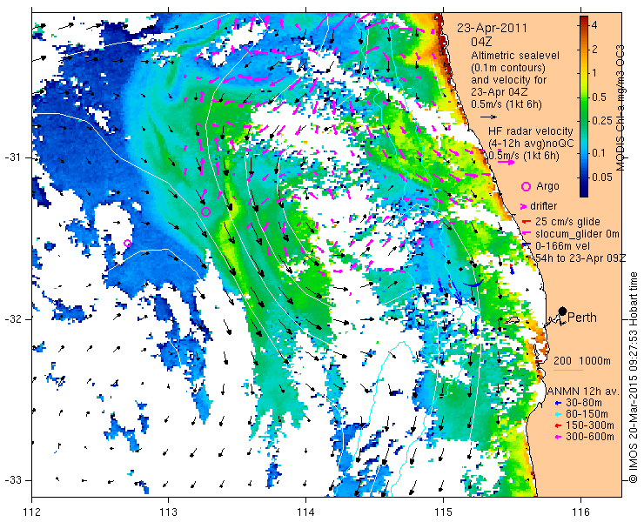Click the longitude axis label '112'
This screenshot has width=644, height=522.
31,512
